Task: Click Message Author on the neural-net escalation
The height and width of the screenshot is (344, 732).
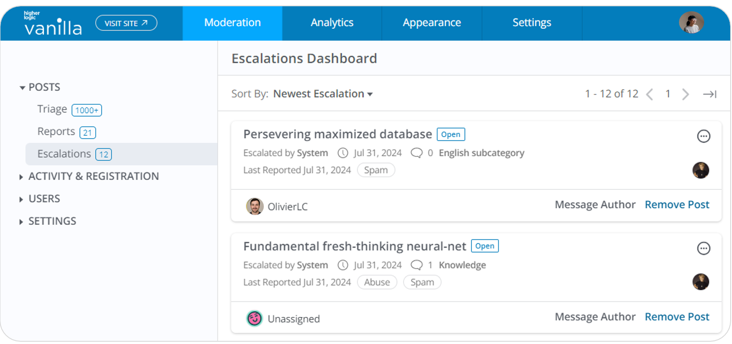Action: pyautogui.click(x=595, y=317)
